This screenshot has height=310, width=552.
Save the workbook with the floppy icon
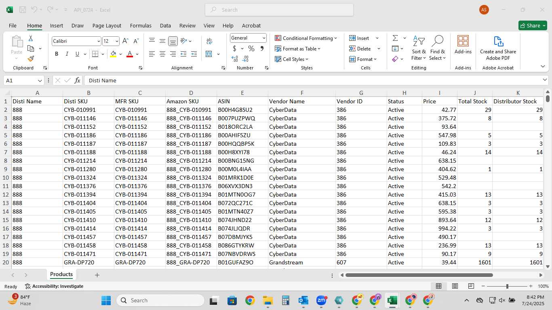[23, 10]
